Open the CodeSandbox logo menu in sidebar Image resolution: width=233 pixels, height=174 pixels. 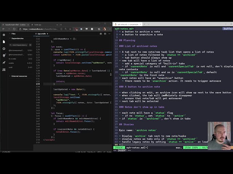click(4, 35)
